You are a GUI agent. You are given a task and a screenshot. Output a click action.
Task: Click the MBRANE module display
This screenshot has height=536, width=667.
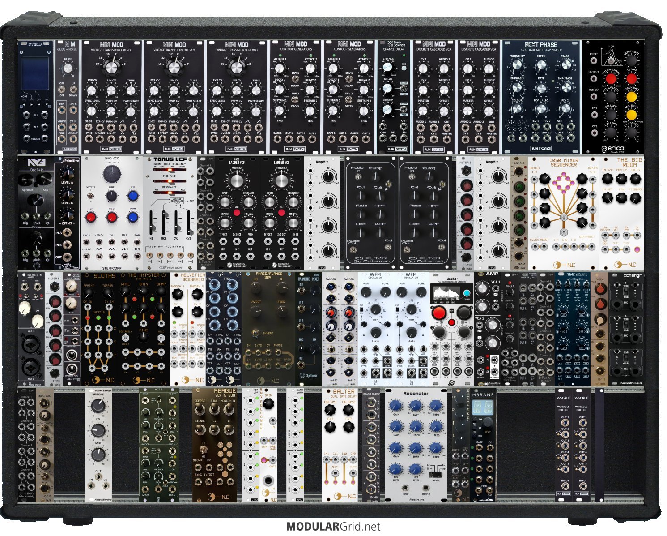click(483, 407)
